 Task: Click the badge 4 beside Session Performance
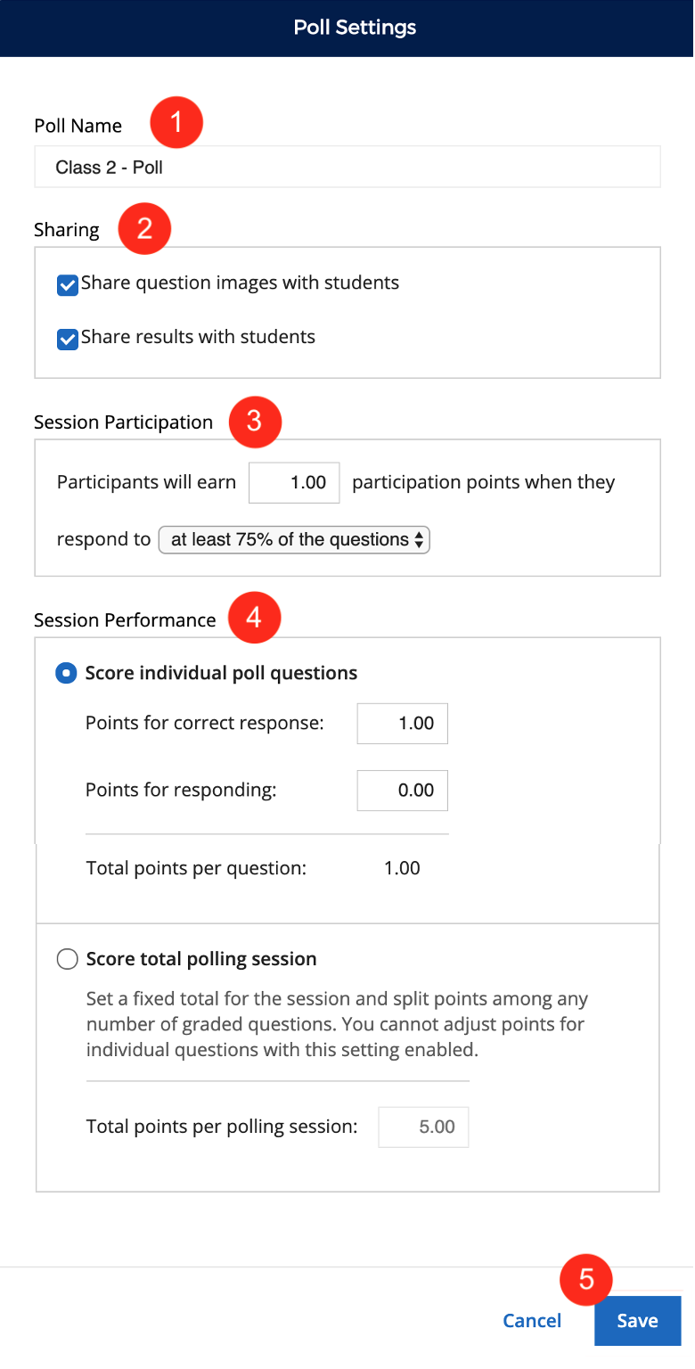pos(255,617)
